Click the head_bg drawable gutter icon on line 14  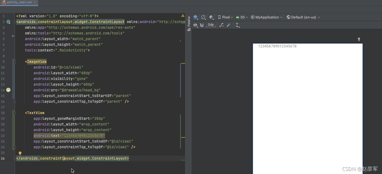click(x=8, y=90)
